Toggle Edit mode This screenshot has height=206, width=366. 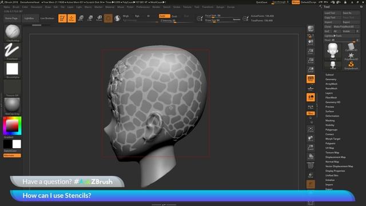(x=62, y=18)
